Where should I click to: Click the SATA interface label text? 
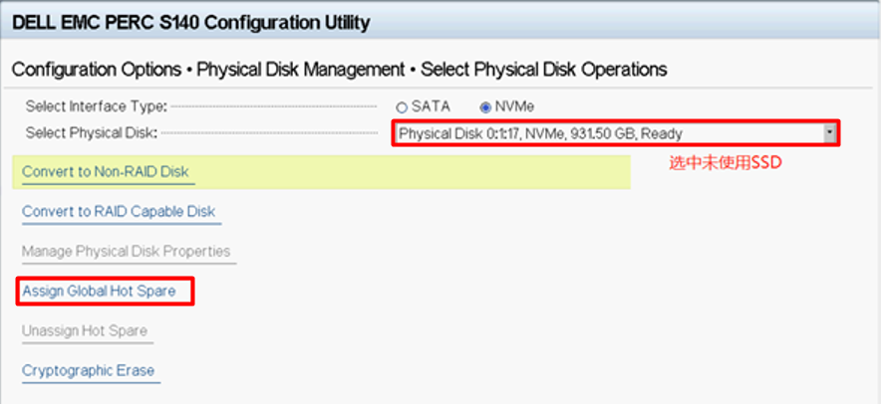click(431, 106)
